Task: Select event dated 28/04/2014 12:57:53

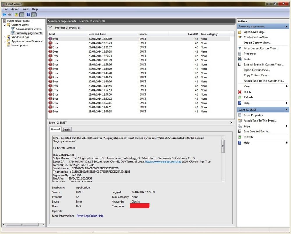Action: click(x=139, y=90)
